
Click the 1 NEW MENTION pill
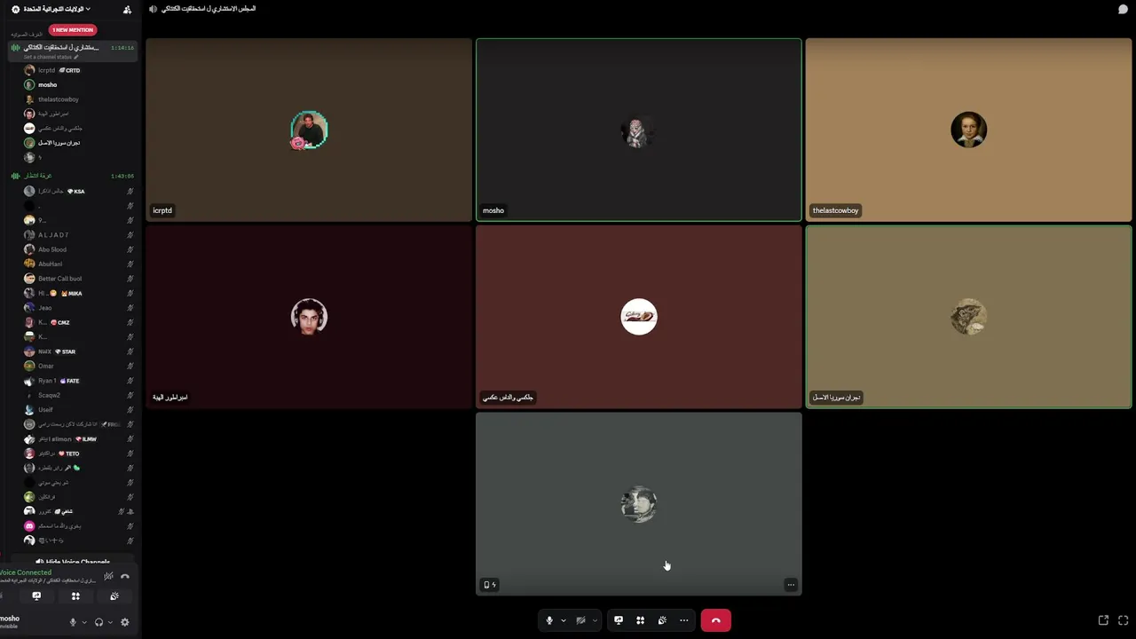(73, 30)
